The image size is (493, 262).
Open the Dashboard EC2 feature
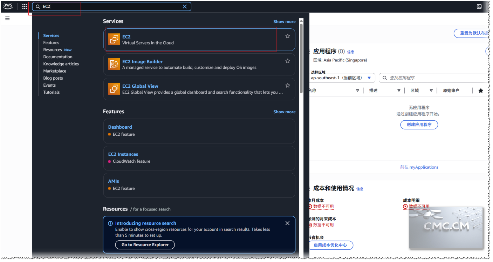click(x=199, y=131)
